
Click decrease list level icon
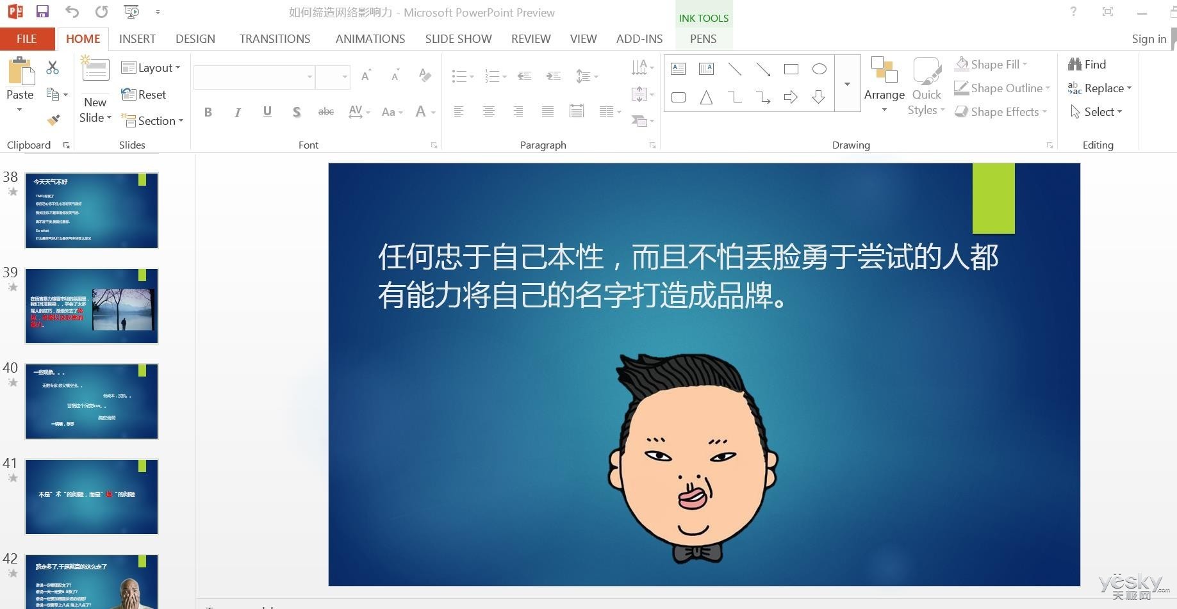coord(524,76)
